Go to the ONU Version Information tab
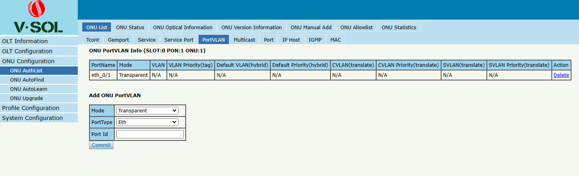The width and height of the screenshot is (579, 176). [251, 27]
